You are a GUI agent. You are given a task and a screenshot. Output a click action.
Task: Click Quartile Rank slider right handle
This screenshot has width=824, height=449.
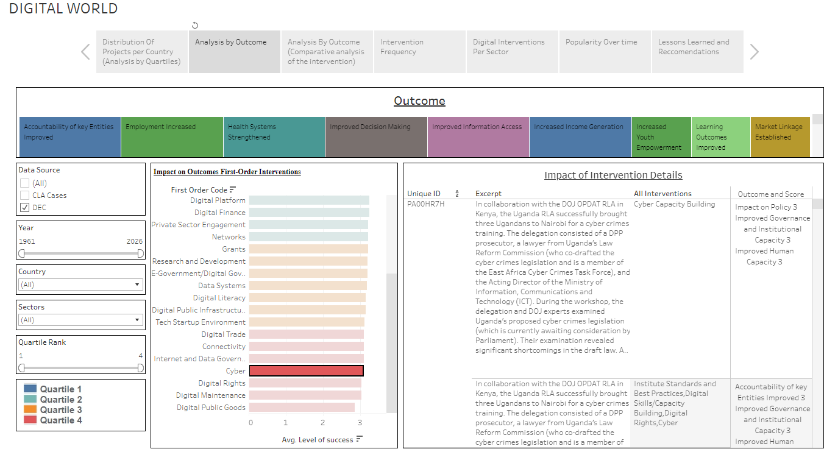coord(141,368)
